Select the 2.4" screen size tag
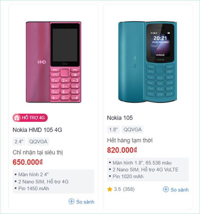 coord(19,142)
